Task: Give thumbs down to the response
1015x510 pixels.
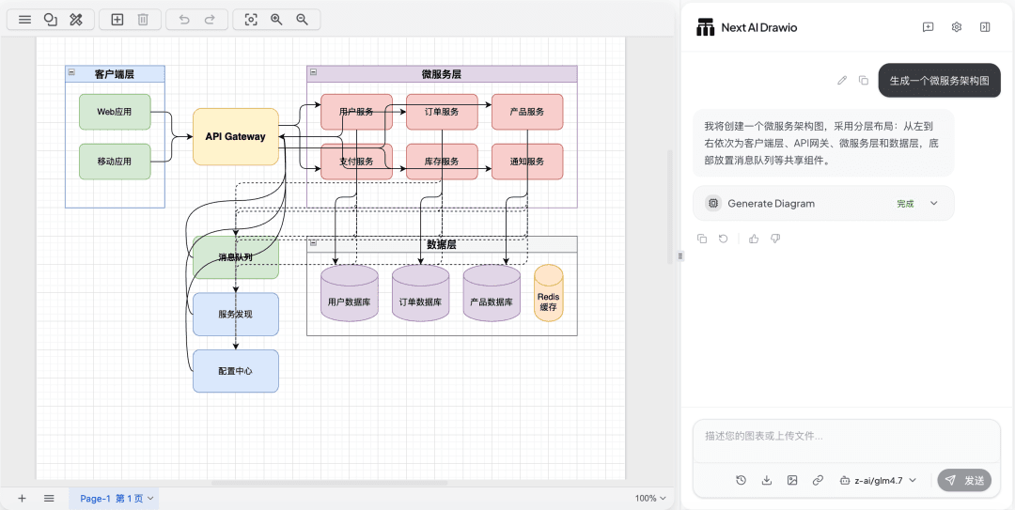Action: click(x=774, y=239)
